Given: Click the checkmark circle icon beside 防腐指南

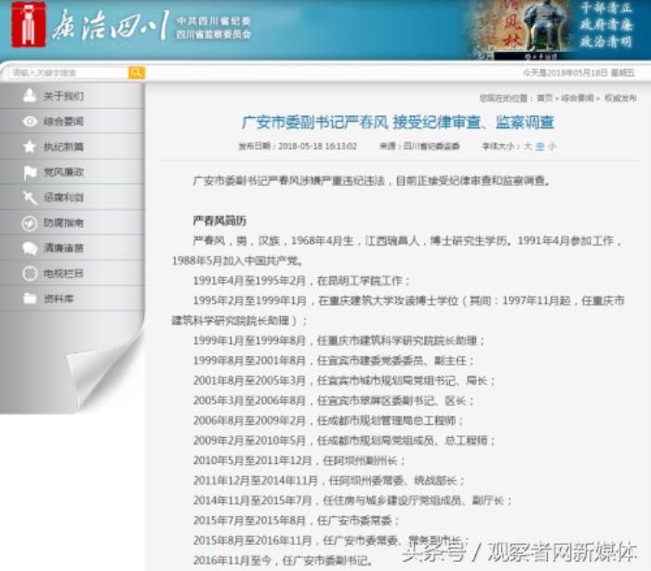Looking at the screenshot, I should point(30,222).
